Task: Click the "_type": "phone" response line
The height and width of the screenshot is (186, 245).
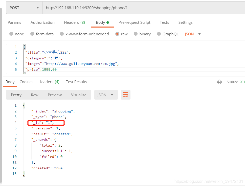Action: (49, 117)
